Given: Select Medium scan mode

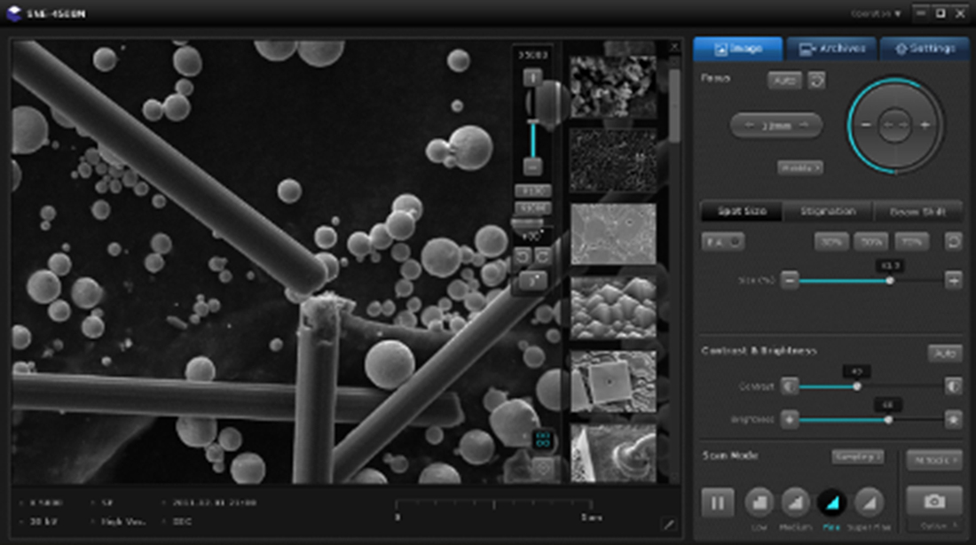Looking at the screenshot, I should [x=795, y=502].
